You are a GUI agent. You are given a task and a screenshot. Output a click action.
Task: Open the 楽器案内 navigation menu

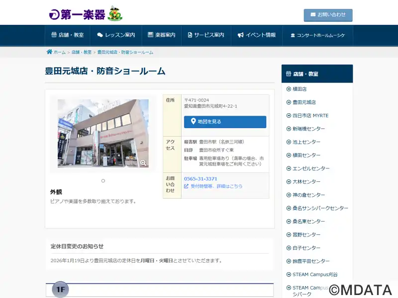pyautogui.click(x=162, y=35)
